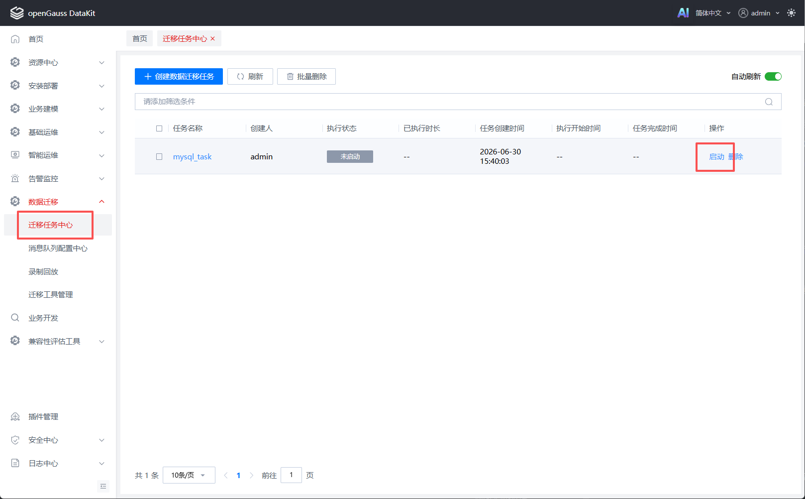This screenshot has height=499, width=805.
Task: Open 消息队列配置中心 menu item
Action: (58, 248)
